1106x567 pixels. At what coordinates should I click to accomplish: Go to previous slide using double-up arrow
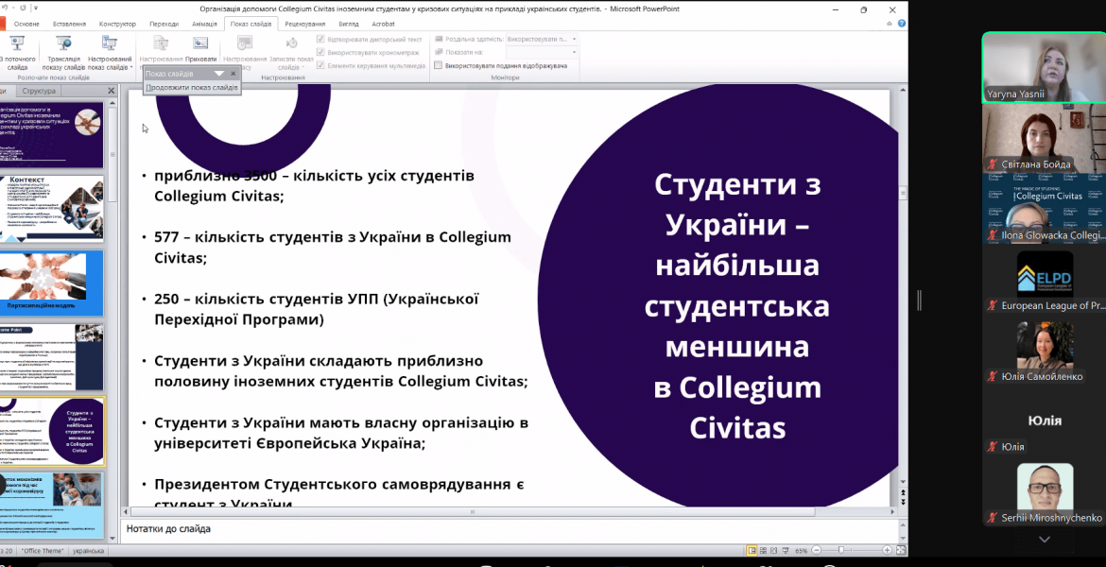pos(903,492)
